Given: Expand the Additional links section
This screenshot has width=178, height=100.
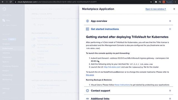Looking at the screenshot, I should point(170,99).
